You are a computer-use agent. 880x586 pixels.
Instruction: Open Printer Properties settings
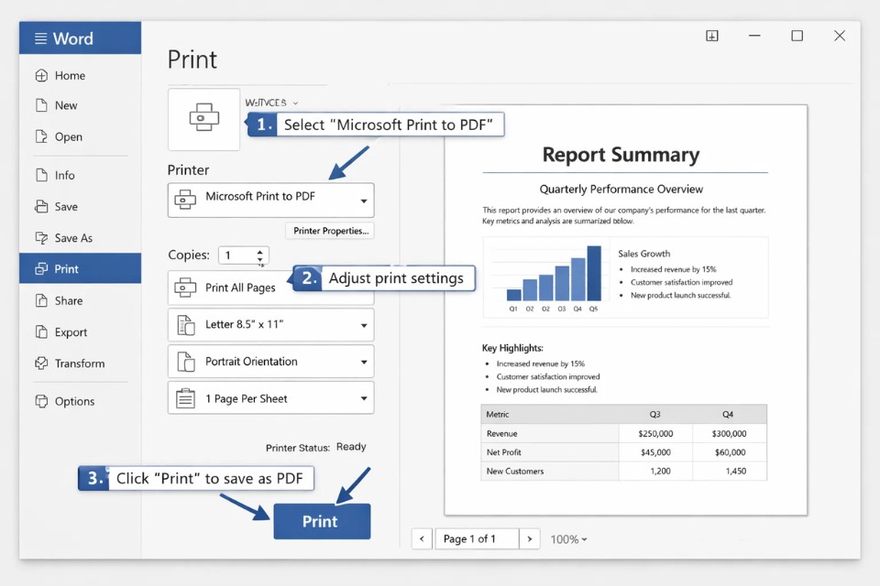click(329, 230)
